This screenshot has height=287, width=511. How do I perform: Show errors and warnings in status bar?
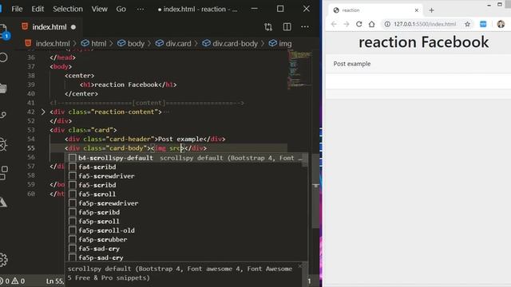pyautogui.click(x=13, y=281)
